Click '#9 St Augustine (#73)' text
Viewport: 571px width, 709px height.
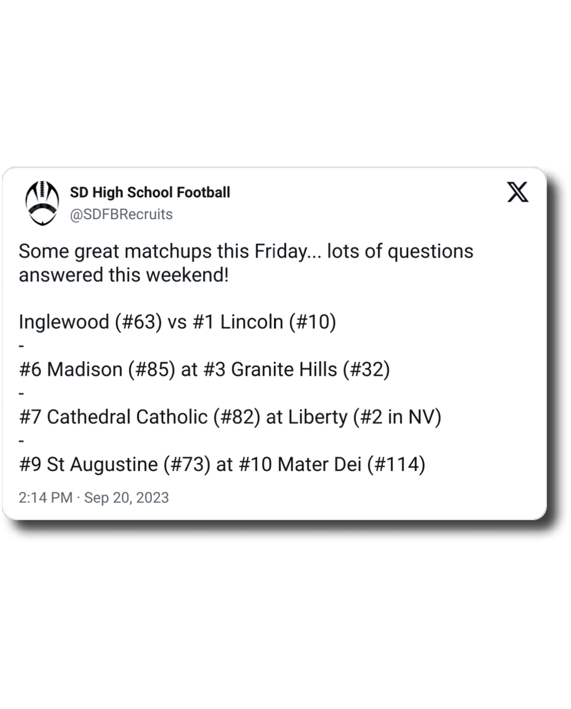[x=115, y=464]
